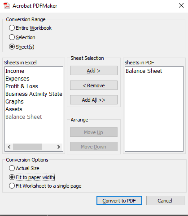Click left arrow of horizontal scrollbar
Viewport: 188px width, 216px height.
click(x=9, y=147)
